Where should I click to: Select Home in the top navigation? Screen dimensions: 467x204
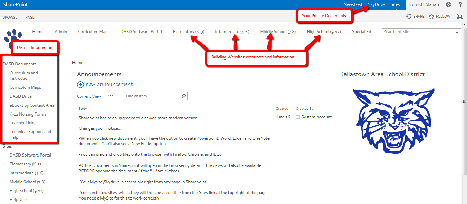pos(38,32)
